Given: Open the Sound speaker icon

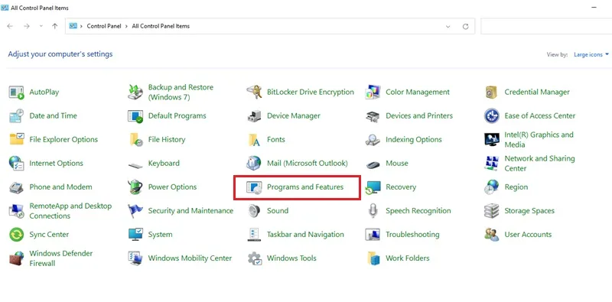Looking at the screenshot, I should click(254, 211).
